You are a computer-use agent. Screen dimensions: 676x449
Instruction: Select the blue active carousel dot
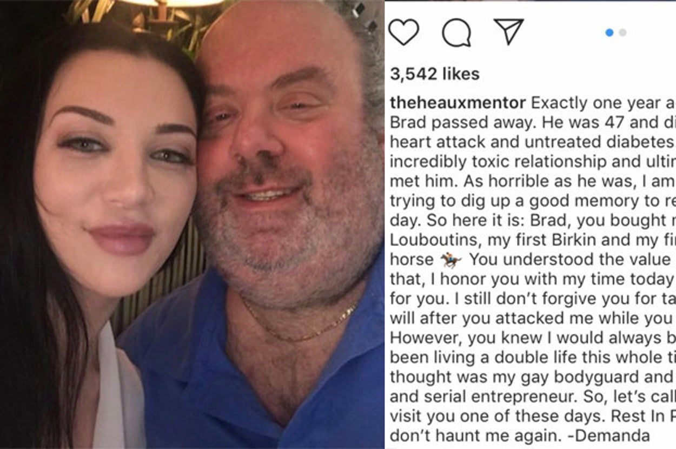[x=609, y=32]
